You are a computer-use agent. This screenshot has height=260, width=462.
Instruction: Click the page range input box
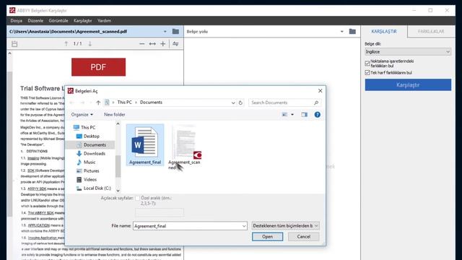click(x=160, y=212)
